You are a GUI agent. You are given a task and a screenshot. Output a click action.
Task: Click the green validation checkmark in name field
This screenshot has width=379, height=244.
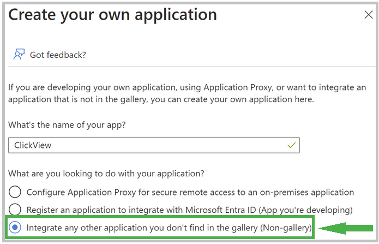292,145
